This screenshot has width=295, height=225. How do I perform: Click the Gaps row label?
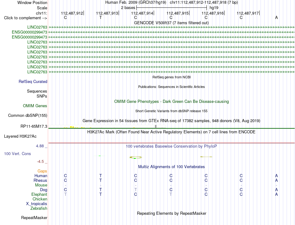click(42, 171)
